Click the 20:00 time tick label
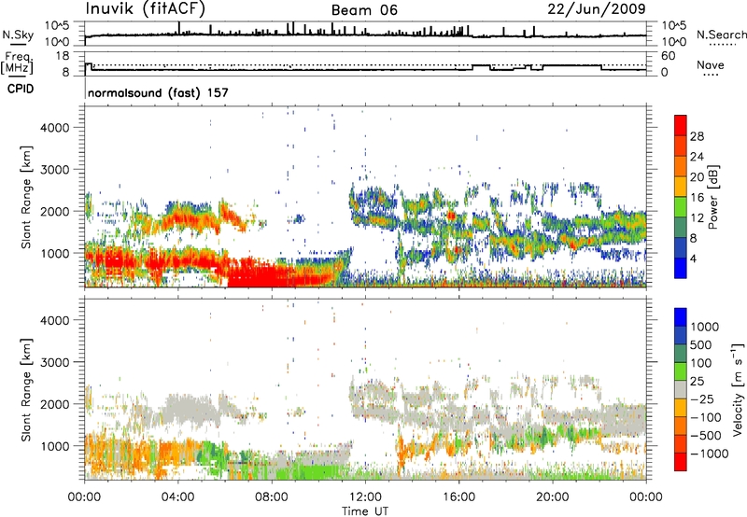This screenshot has width=747, height=517. tap(552, 497)
